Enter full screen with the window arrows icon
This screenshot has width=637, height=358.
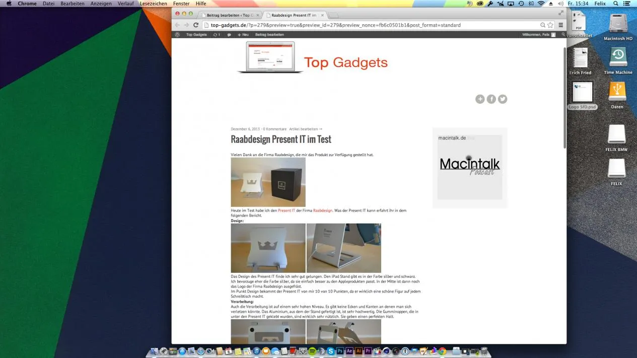point(561,13)
